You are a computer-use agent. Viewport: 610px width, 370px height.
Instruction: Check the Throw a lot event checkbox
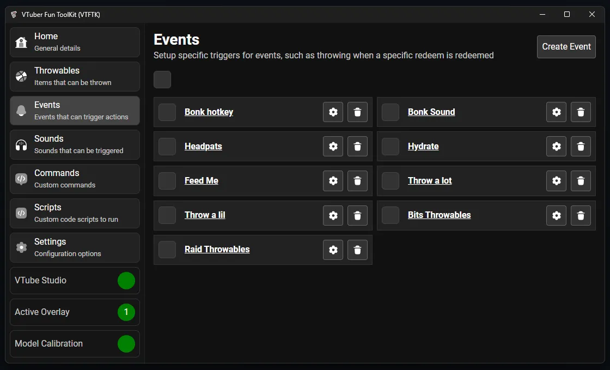(x=390, y=180)
